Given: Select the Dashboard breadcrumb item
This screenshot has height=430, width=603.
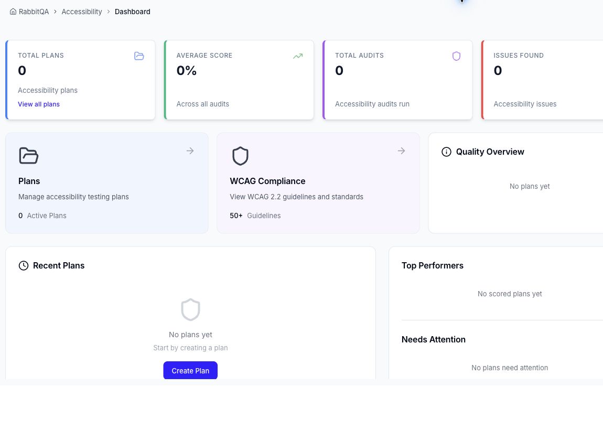Looking at the screenshot, I should (x=132, y=12).
